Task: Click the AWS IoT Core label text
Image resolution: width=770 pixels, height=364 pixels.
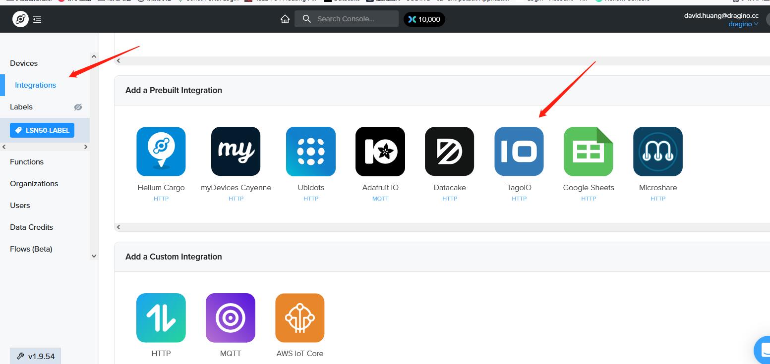Action: pyautogui.click(x=300, y=354)
